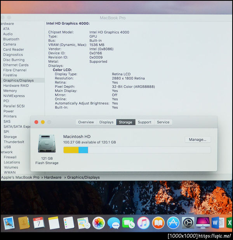Open the Messages app in the Dock
This screenshot has height=240, width=233.
[x=113, y=223]
